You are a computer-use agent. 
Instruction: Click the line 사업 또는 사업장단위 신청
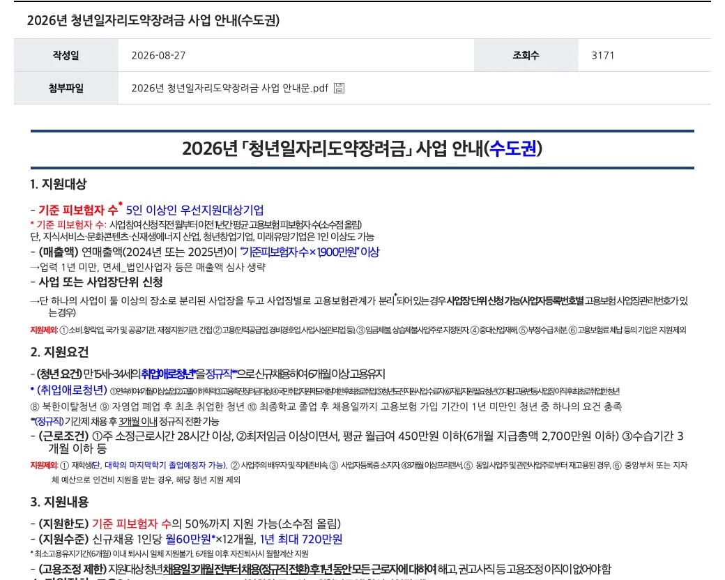coord(97,282)
